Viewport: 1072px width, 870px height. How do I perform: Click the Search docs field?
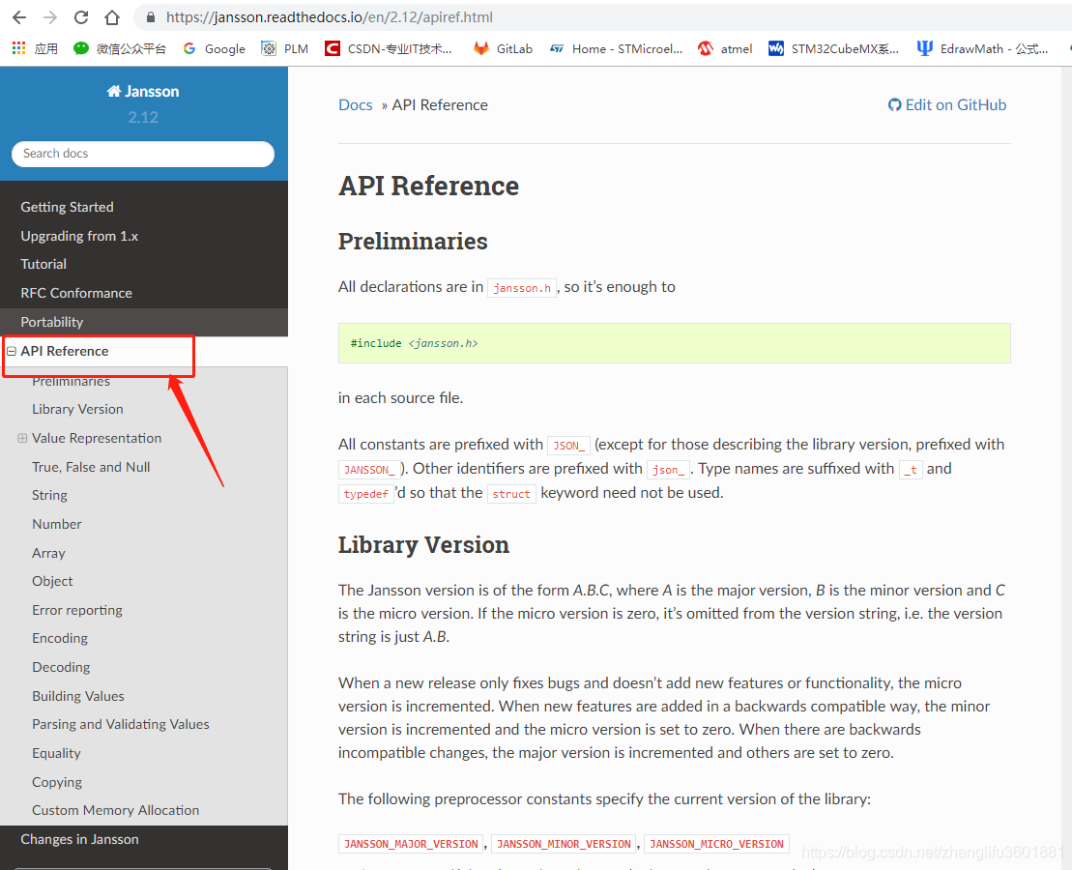(143, 154)
